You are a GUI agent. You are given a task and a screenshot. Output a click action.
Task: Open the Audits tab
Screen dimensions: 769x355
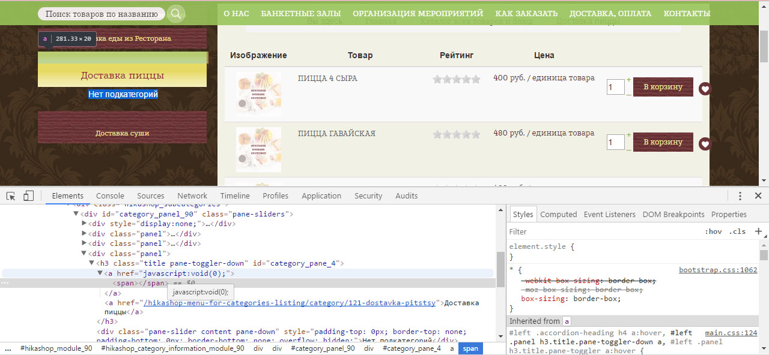click(x=407, y=196)
